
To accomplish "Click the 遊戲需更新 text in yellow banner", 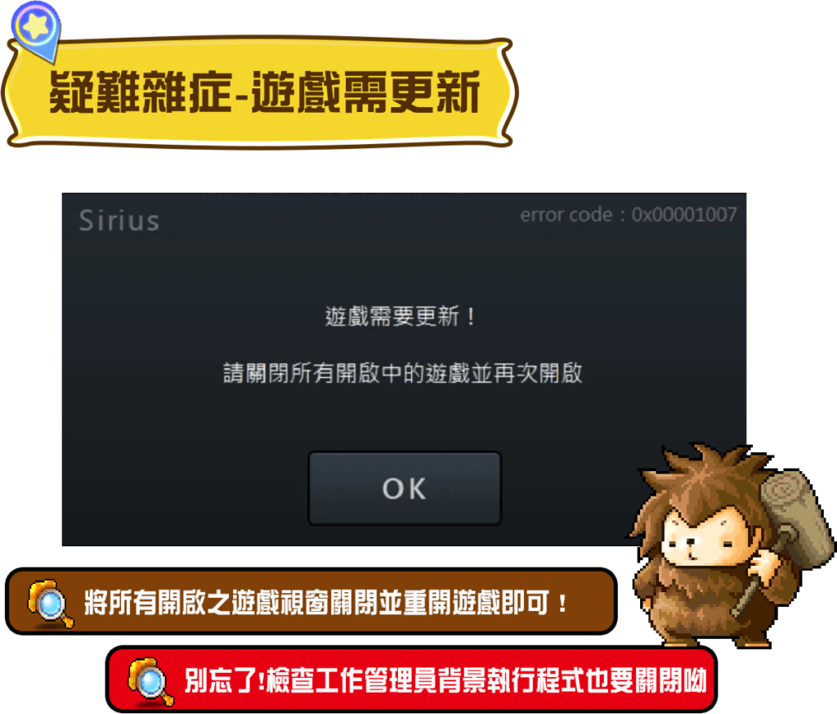I will pos(365,92).
